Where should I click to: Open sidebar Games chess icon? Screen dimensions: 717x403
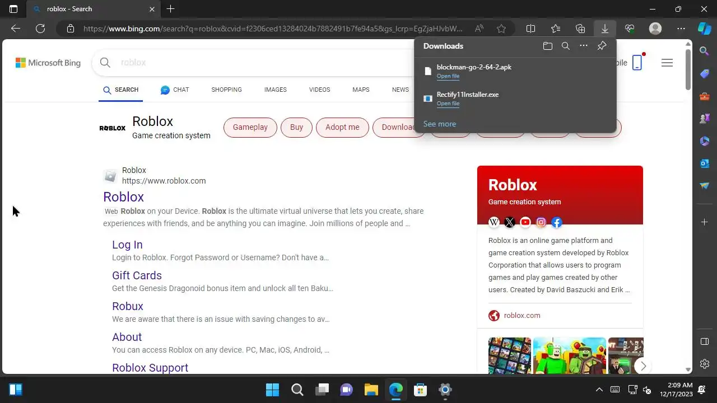coord(705,119)
